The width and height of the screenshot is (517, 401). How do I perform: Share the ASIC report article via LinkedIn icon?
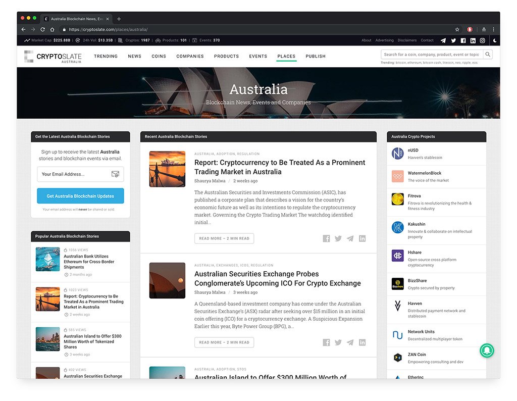coord(362,238)
